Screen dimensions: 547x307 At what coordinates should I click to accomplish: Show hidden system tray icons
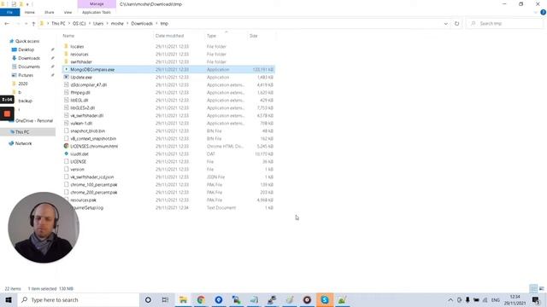pos(450,299)
